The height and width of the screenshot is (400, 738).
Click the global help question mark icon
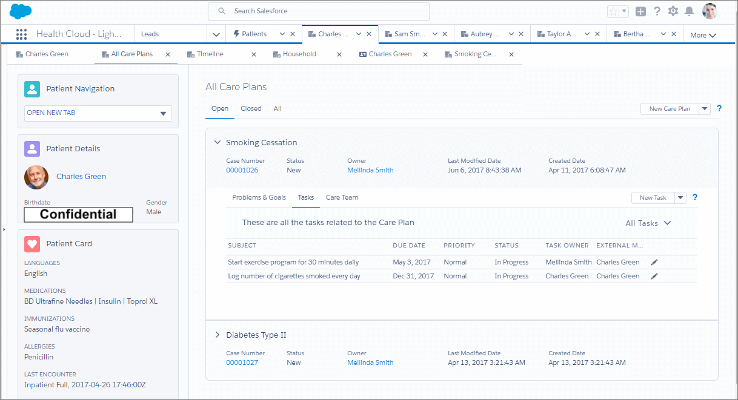[x=657, y=11]
